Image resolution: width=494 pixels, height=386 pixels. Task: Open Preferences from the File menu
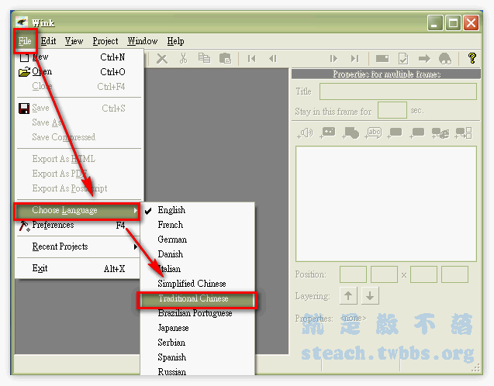point(79,225)
